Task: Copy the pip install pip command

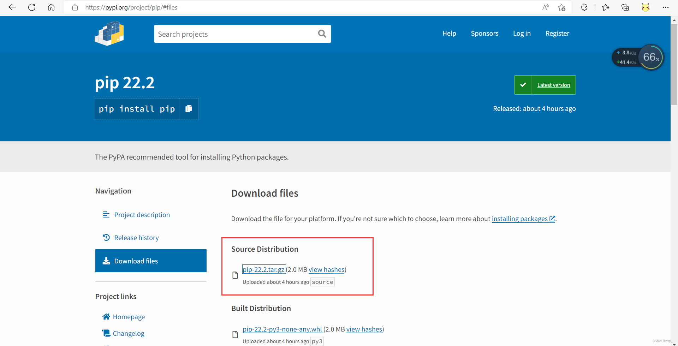Action: (x=189, y=108)
